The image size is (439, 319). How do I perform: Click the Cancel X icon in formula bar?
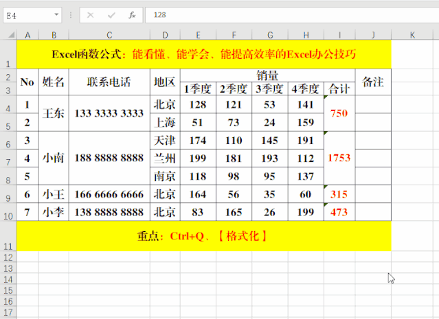point(90,14)
